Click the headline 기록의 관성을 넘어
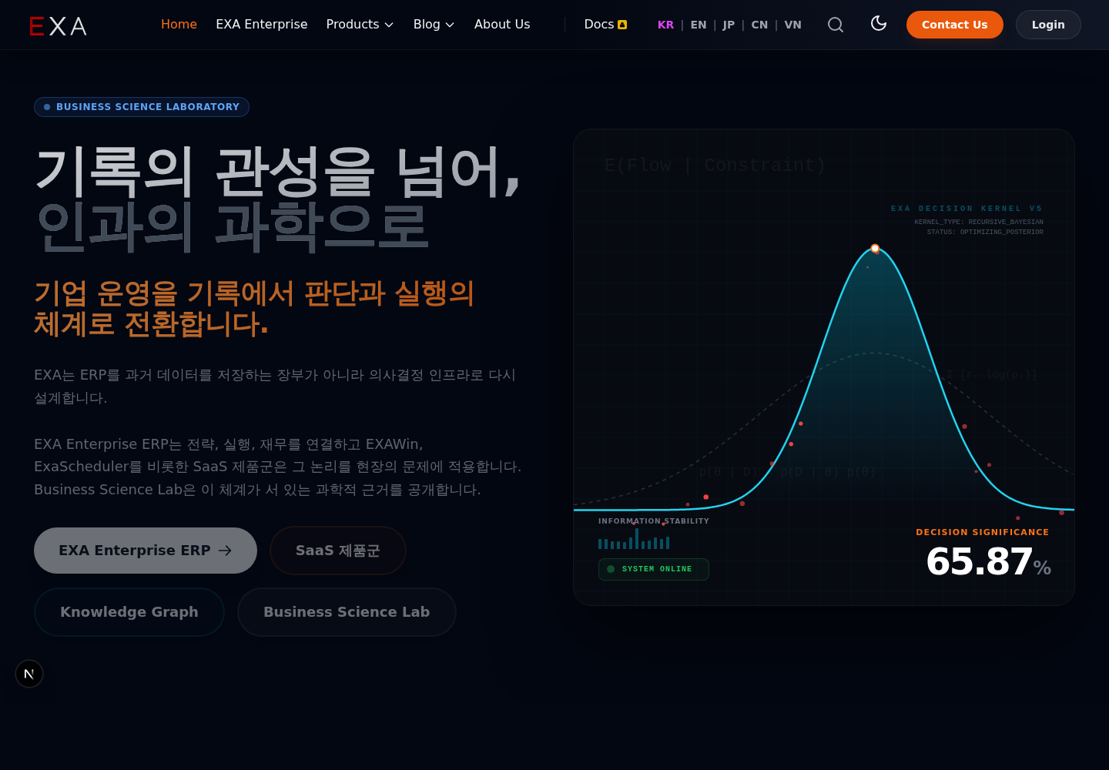The width and height of the screenshot is (1109, 770). [x=278, y=172]
